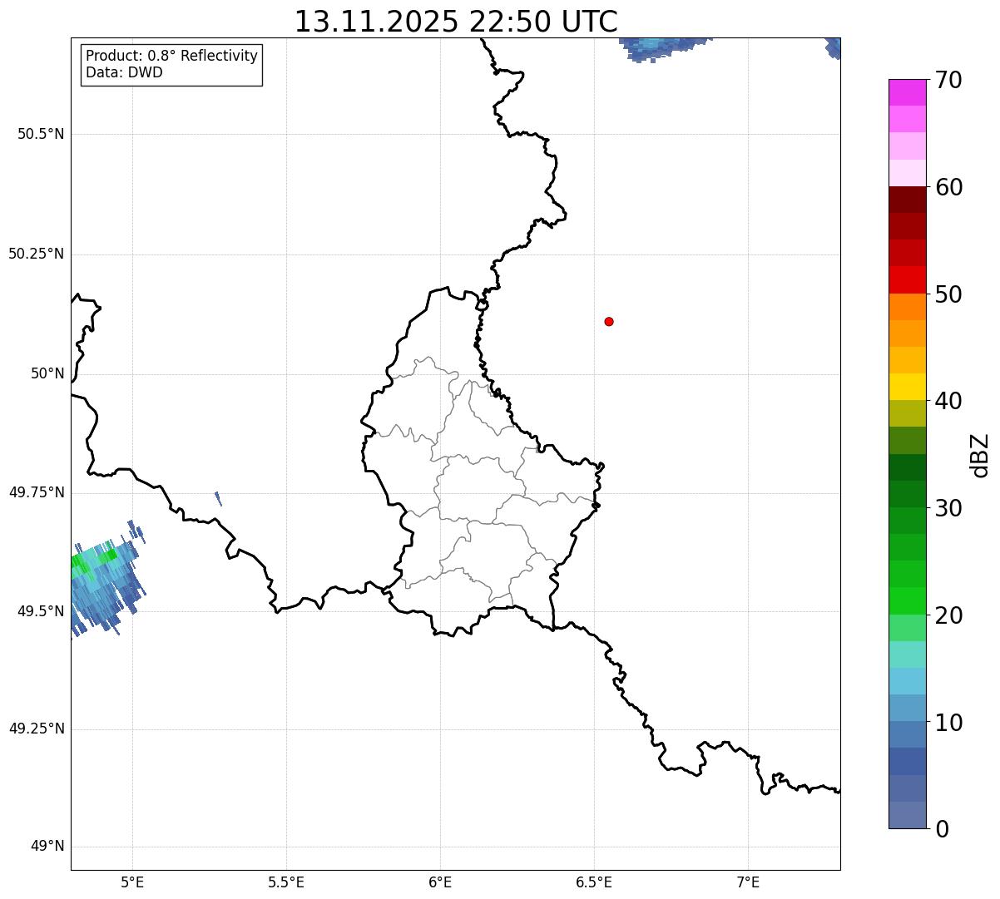Click the '50' colorbar tick label
This screenshot has width=1000, height=899.
tap(948, 294)
